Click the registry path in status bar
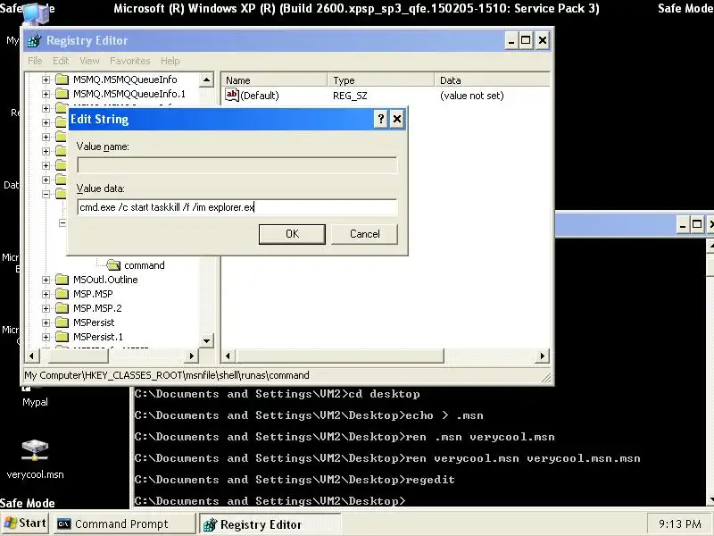 click(167, 375)
